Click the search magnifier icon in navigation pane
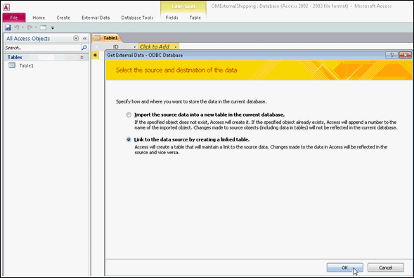Image resolution: width=414 pixels, height=278 pixels. coord(84,48)
